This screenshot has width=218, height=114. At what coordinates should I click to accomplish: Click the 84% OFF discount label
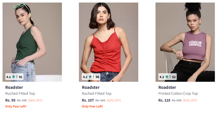tap(35, 100)
